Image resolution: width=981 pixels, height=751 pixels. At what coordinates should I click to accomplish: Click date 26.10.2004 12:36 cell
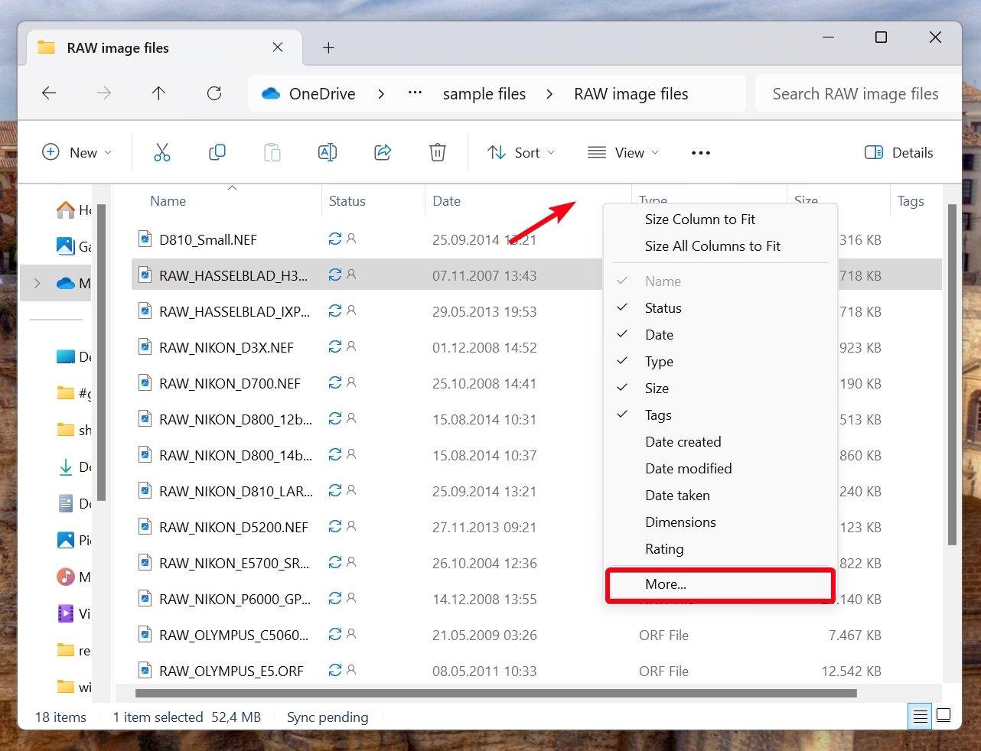(x=484, y=563)
